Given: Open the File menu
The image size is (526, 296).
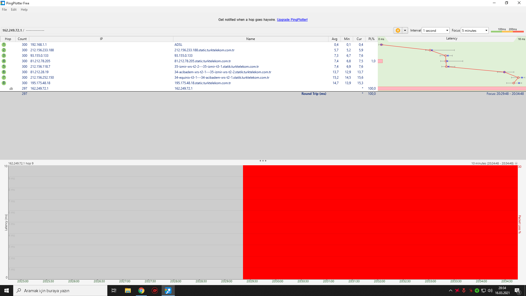Looking at the screenshot, I should tap(4, 10).
